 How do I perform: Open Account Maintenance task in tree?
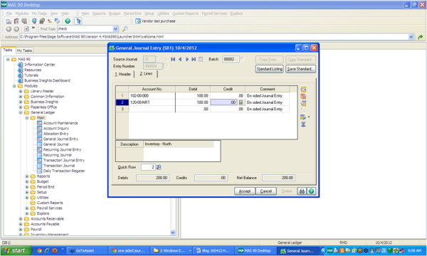[x=60, y=123]
